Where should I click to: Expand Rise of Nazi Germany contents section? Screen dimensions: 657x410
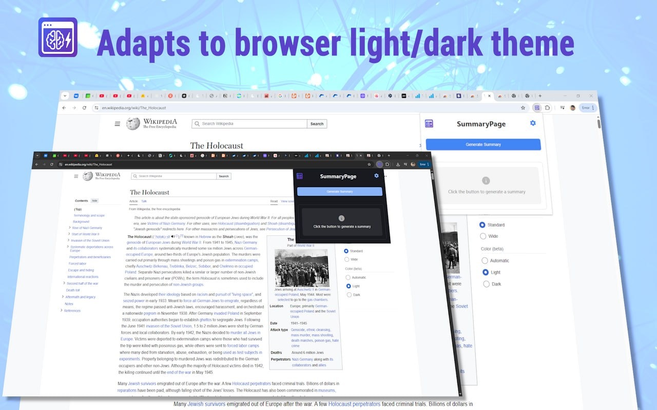tap(69, 228)
